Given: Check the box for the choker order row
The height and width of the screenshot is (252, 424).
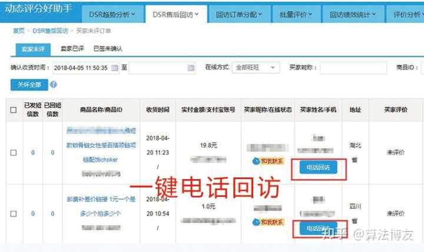Looking at the screenshot, I should click(x=13, y=153).
